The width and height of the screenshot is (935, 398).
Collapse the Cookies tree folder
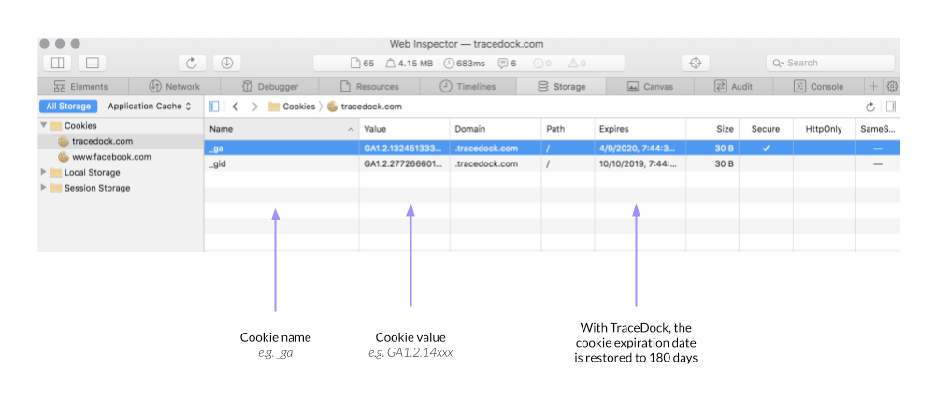(44, 126)
